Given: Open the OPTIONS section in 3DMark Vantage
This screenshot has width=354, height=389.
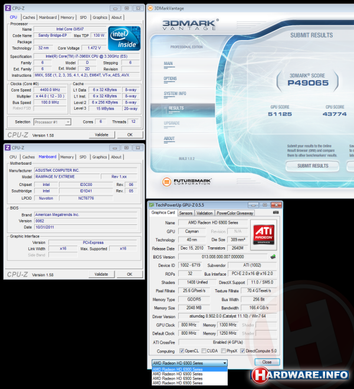Looking at the screenshot, I should tap(170, 79).
